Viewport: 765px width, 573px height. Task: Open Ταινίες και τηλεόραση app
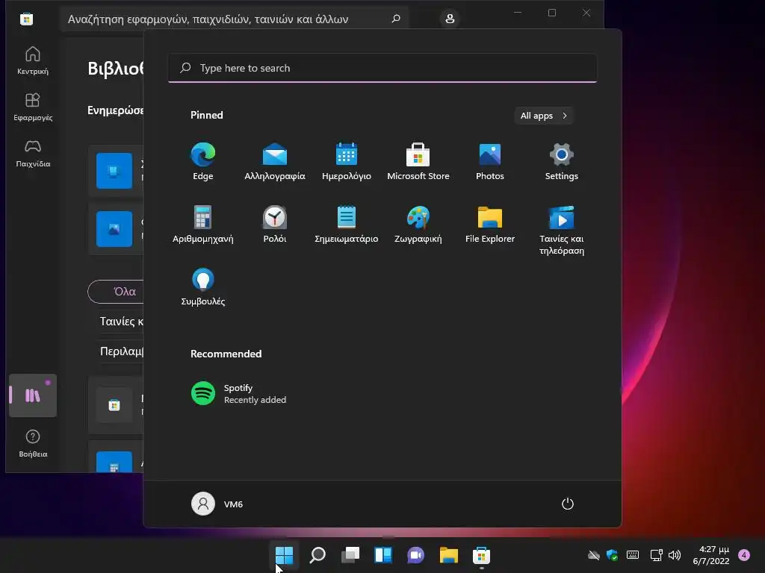562,231
